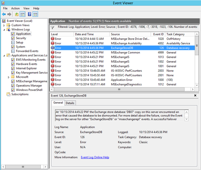Select the Security log in tree
Viewport: 201px width, 170px height.
(21, 38)
